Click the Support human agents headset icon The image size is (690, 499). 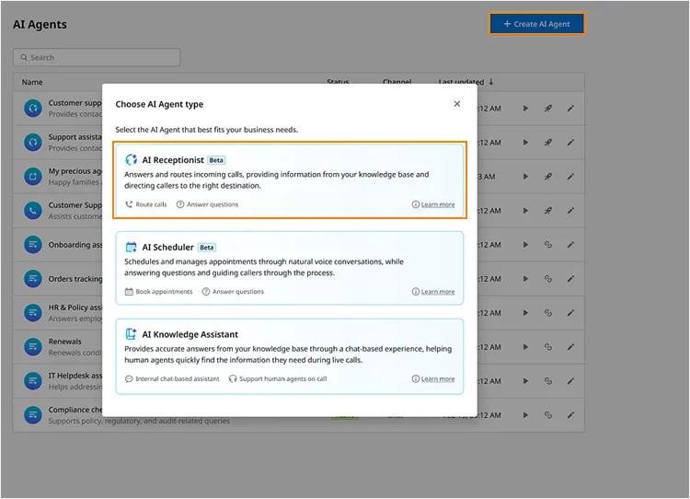coord(233,378)
